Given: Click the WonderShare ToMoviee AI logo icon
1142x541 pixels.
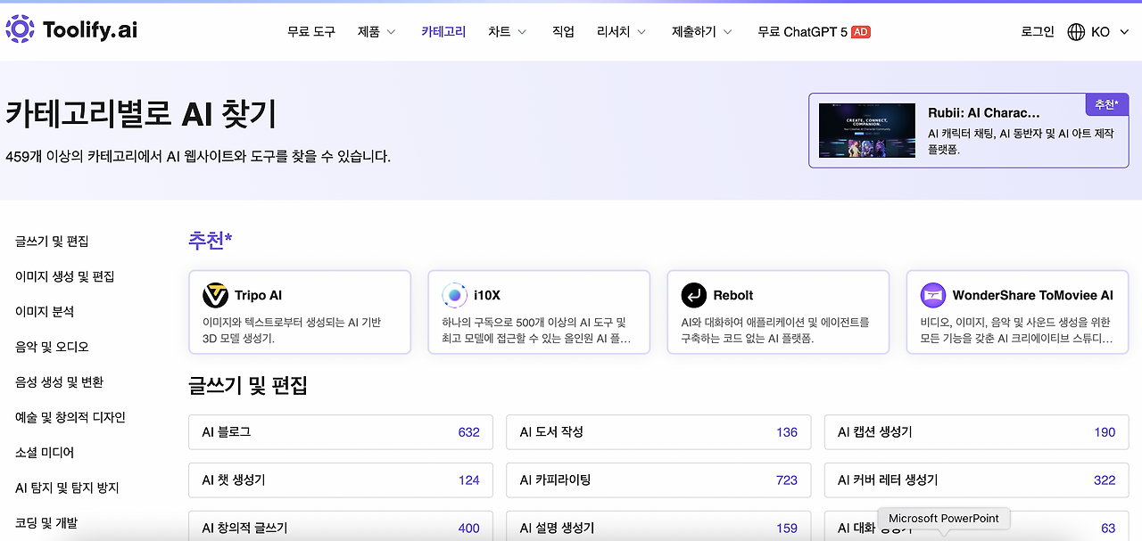Looking at the screenshot, I should coord(932,295).
